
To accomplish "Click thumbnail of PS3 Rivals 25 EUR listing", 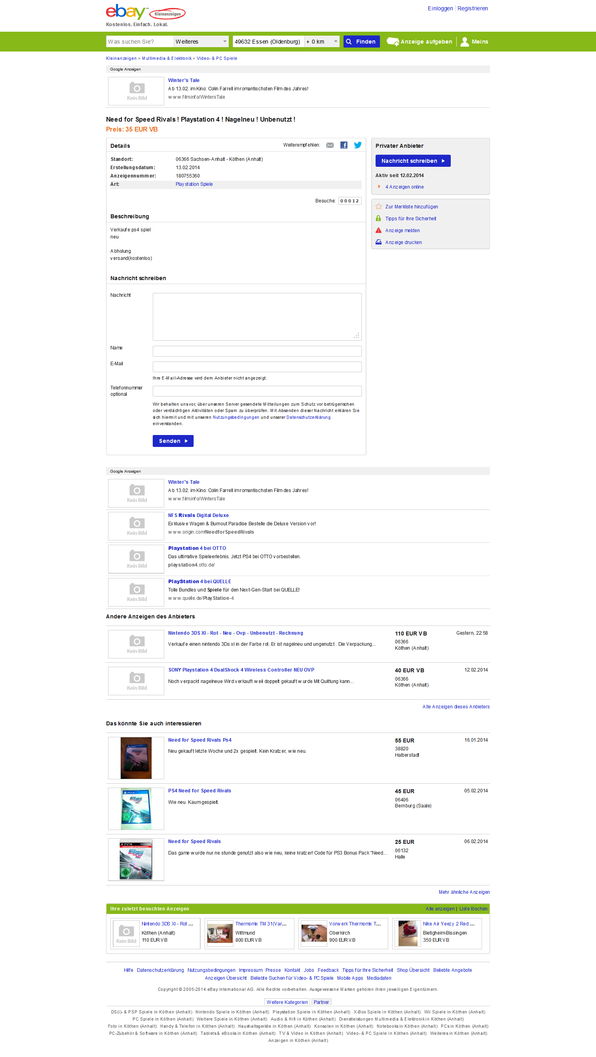I will pyautogui.click(x=136, y=860).
